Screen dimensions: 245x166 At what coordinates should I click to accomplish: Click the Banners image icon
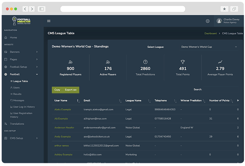click(x=6, y=52)
